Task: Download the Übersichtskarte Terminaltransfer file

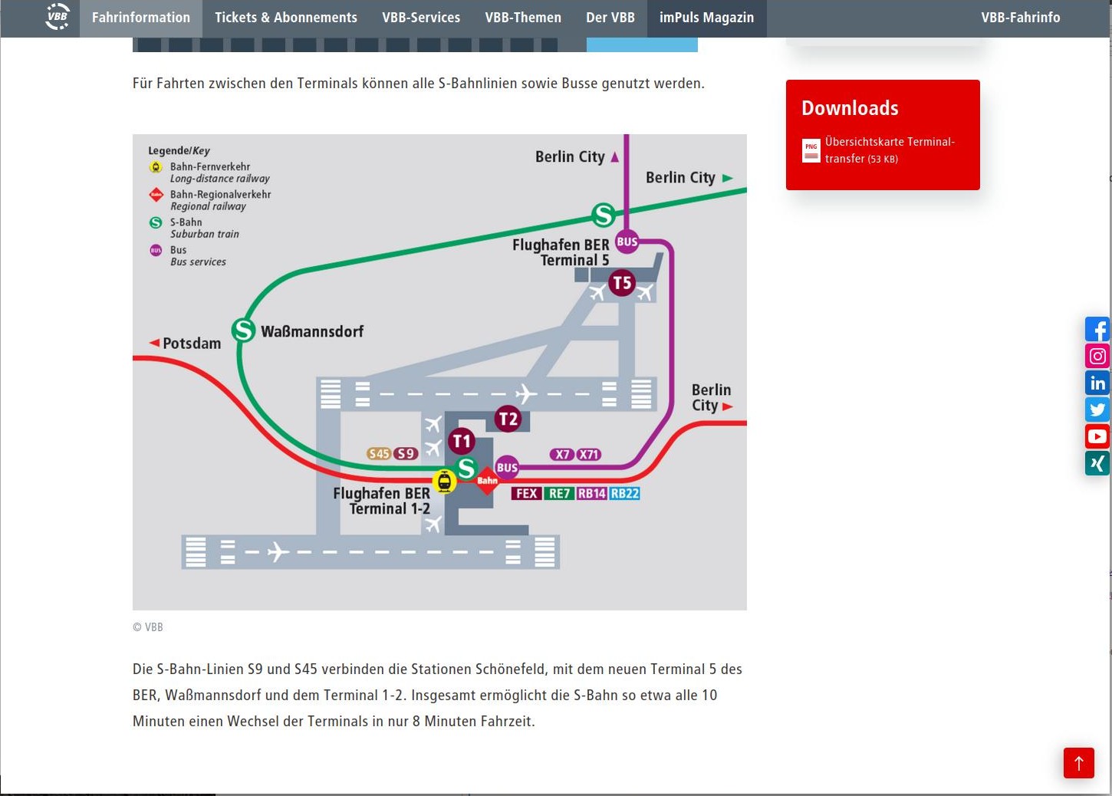Action: tap(889, 150)
